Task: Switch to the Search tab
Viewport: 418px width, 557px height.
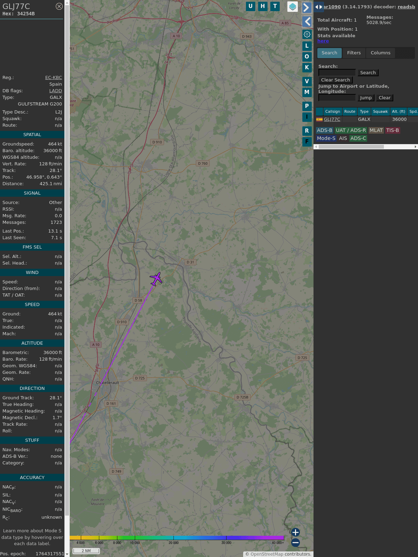Action: (330, 53)
